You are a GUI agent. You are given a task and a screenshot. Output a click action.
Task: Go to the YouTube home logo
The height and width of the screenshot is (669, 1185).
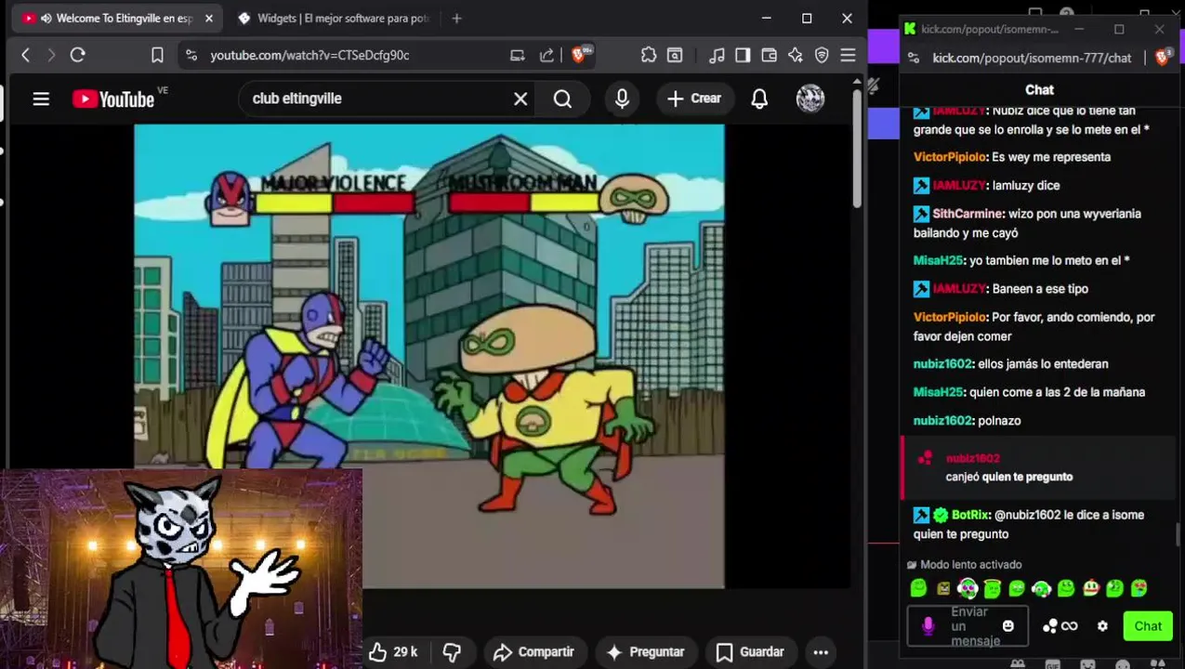coord(113,98)
